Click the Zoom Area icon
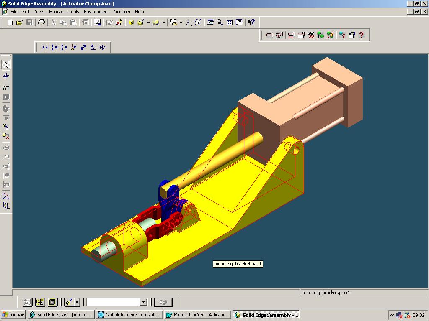 point(210,23)
